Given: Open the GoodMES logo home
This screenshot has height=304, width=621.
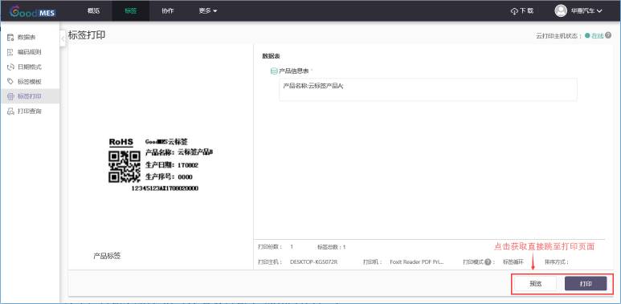Looking at the screenshot, I should [32, 11].
